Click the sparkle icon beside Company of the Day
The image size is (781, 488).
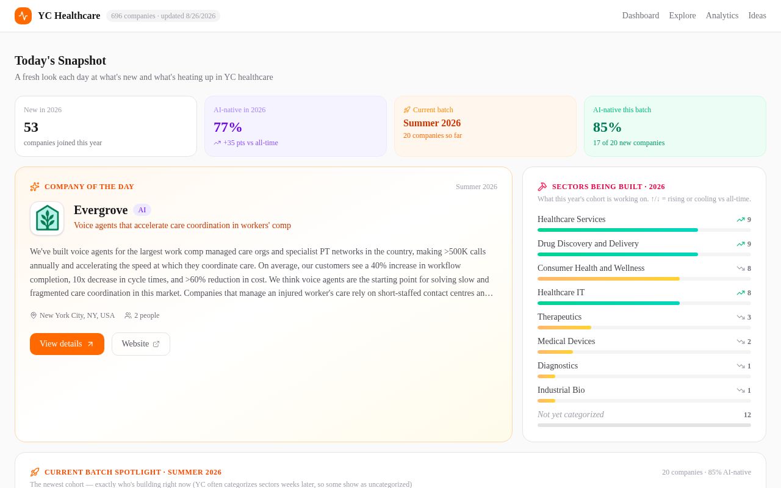35,187
